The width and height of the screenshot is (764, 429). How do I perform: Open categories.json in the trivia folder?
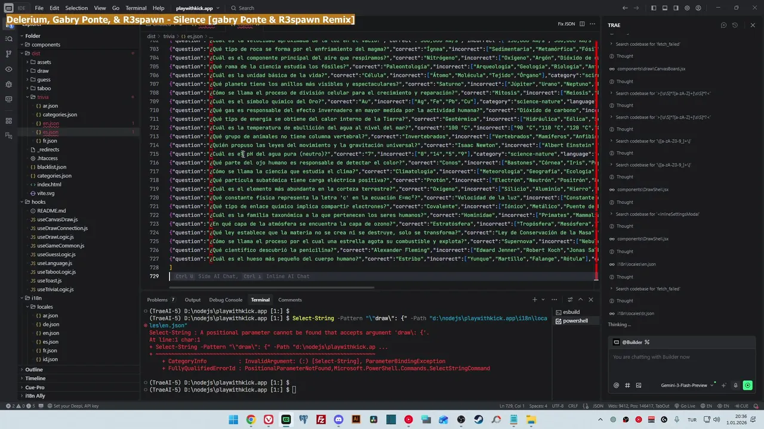pos(59,114)
